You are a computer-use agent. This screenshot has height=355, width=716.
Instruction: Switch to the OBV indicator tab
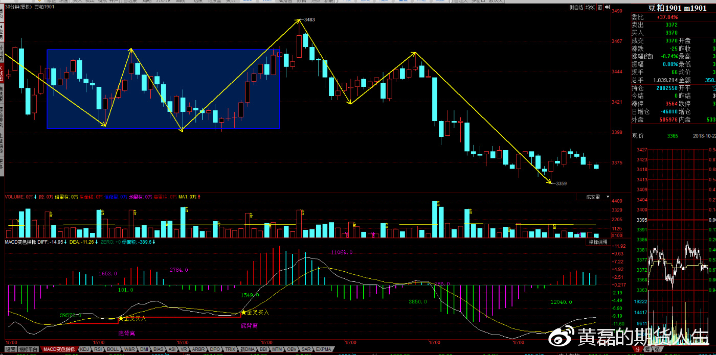click(292, 350)
